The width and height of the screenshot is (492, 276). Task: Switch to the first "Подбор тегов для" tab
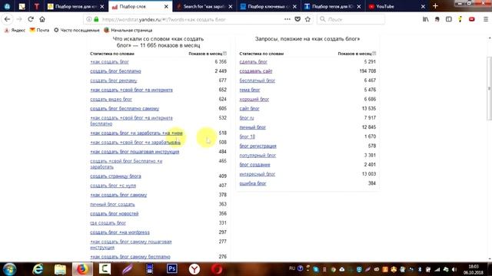75,7
